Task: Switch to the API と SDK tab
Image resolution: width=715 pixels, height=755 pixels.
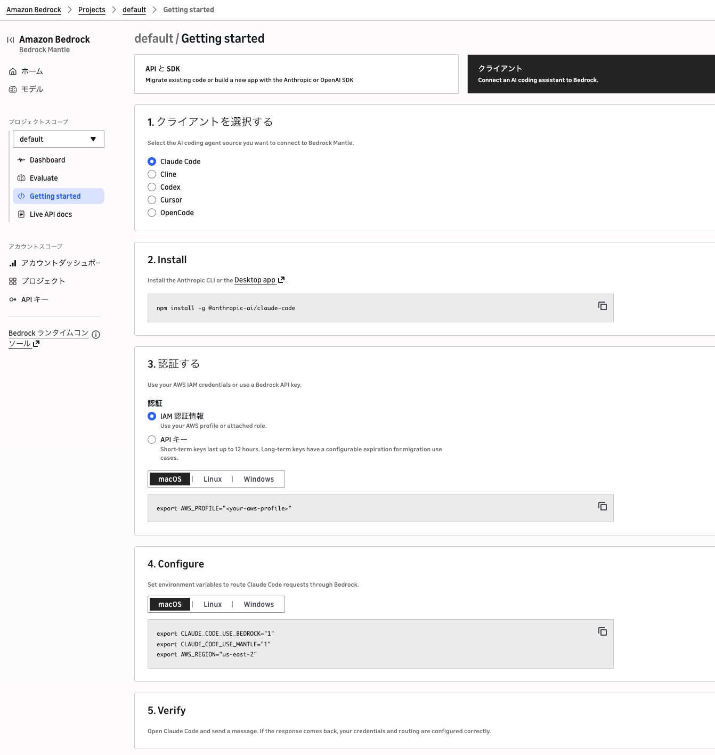Action: point(296,74)
